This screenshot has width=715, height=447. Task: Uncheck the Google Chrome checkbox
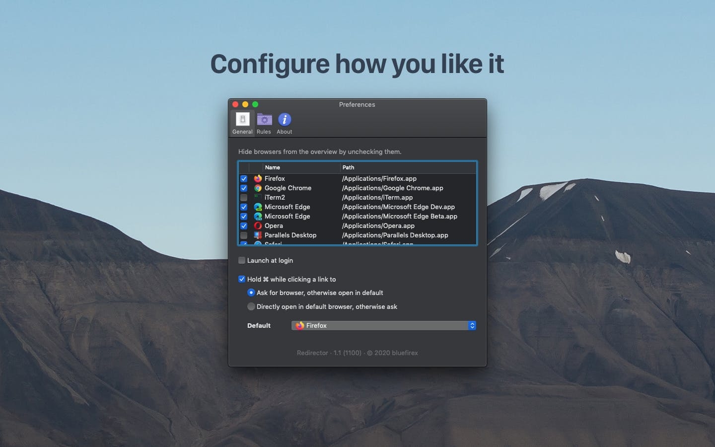(x=244, y=188)
